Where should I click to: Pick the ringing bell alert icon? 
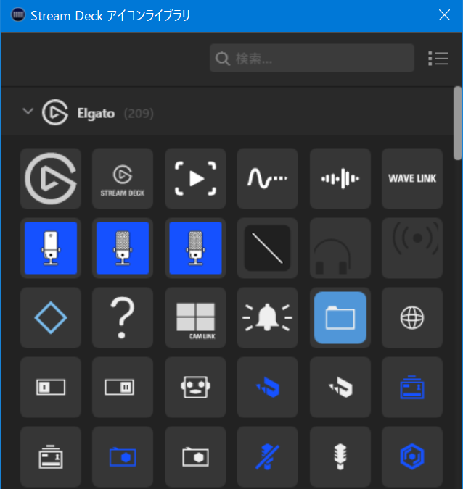[268, 317]
